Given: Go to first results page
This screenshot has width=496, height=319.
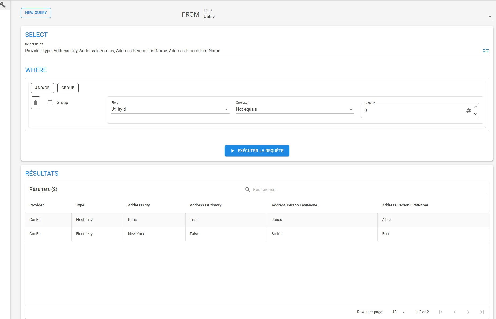Looking at the screenshot, I should pos(441,312).
